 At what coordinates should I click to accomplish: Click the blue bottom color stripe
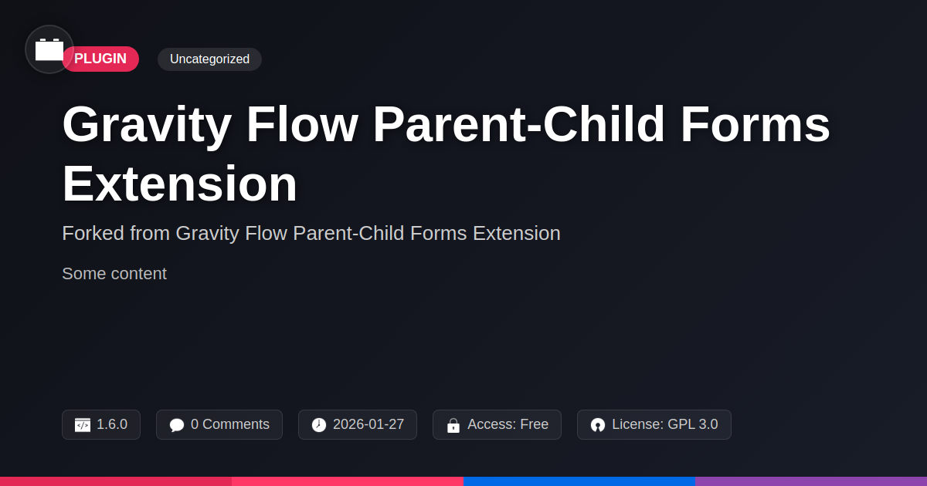point(579,481)
